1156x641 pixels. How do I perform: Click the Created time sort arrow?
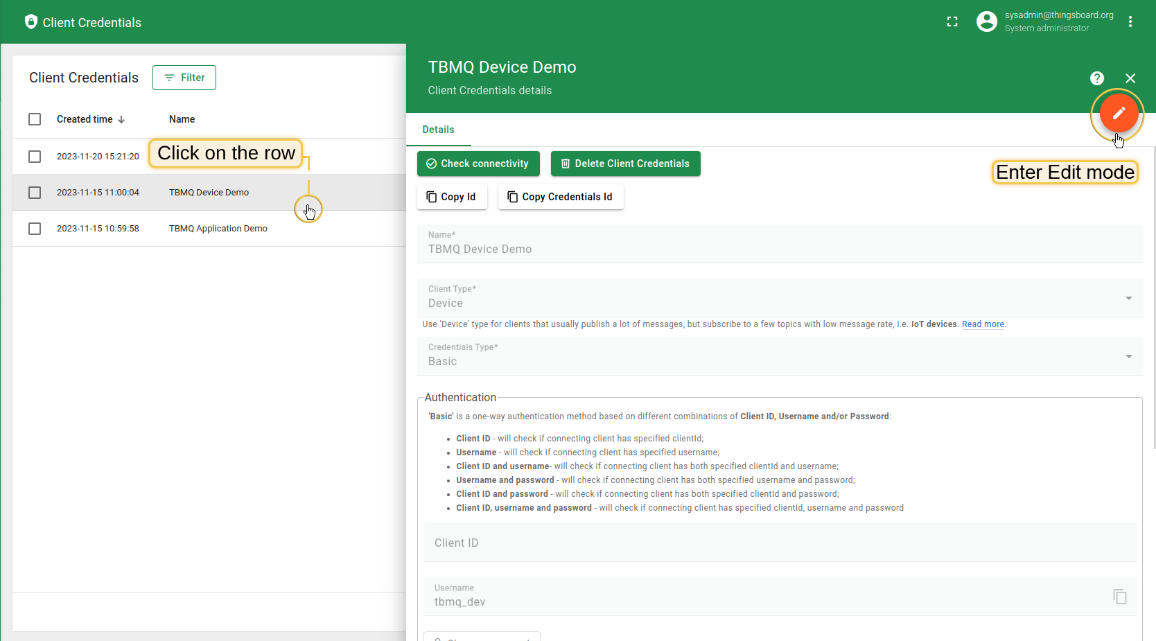click(x=122, y=120)
